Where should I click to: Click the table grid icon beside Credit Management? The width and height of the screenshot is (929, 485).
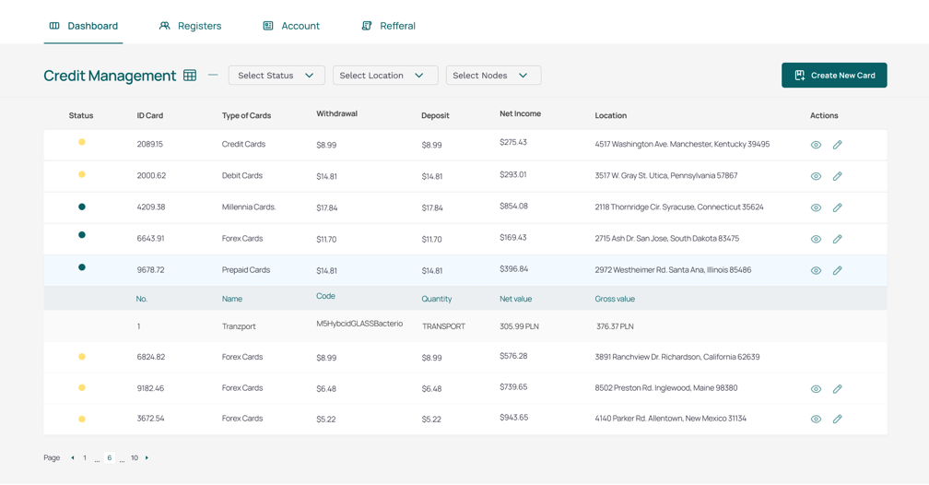click(190, 76)
